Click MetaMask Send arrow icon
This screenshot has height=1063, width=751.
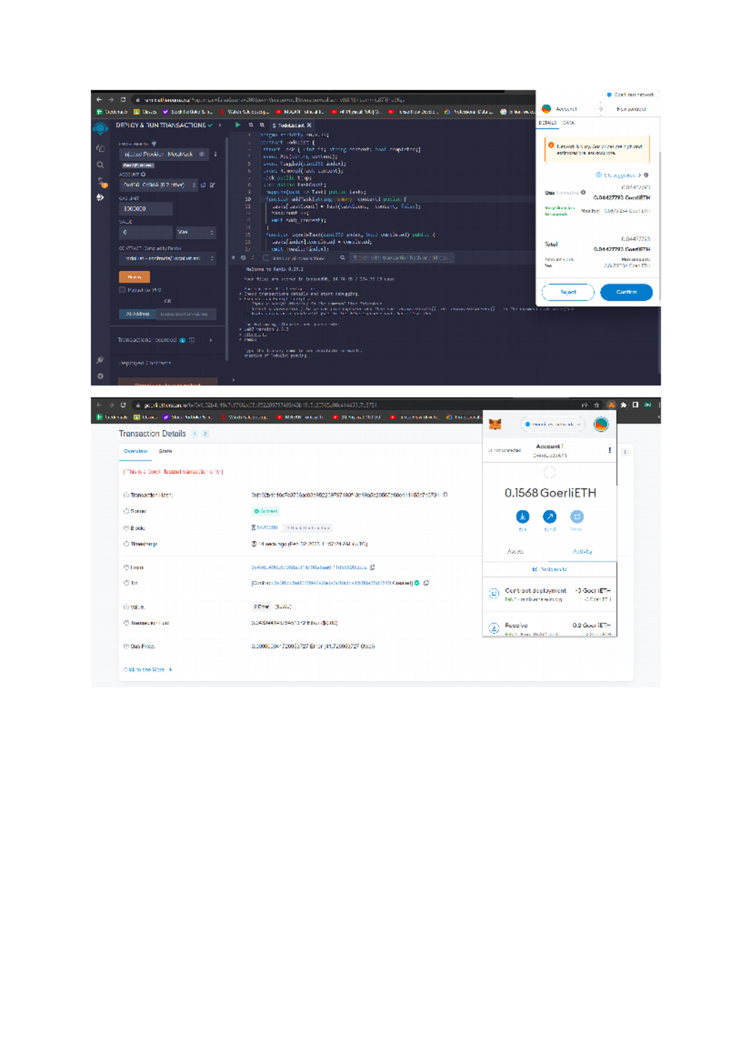click(549, 516)
